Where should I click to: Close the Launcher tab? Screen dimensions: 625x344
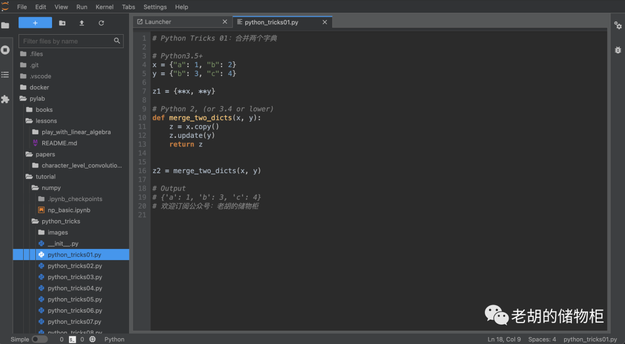[225, 22]
